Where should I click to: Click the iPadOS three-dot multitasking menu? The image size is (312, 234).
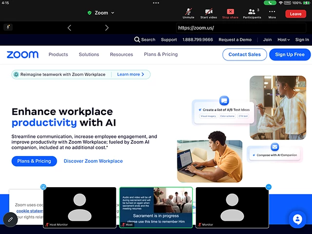tap(156, 3)
